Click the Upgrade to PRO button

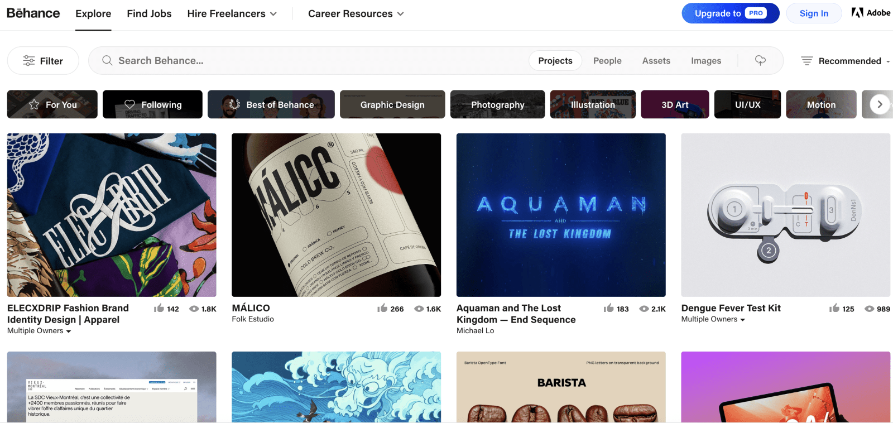(x=730, y=13)
